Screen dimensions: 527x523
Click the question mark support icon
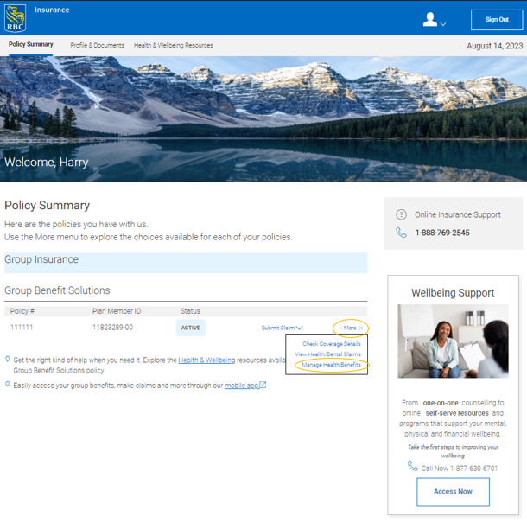(401, 214)
